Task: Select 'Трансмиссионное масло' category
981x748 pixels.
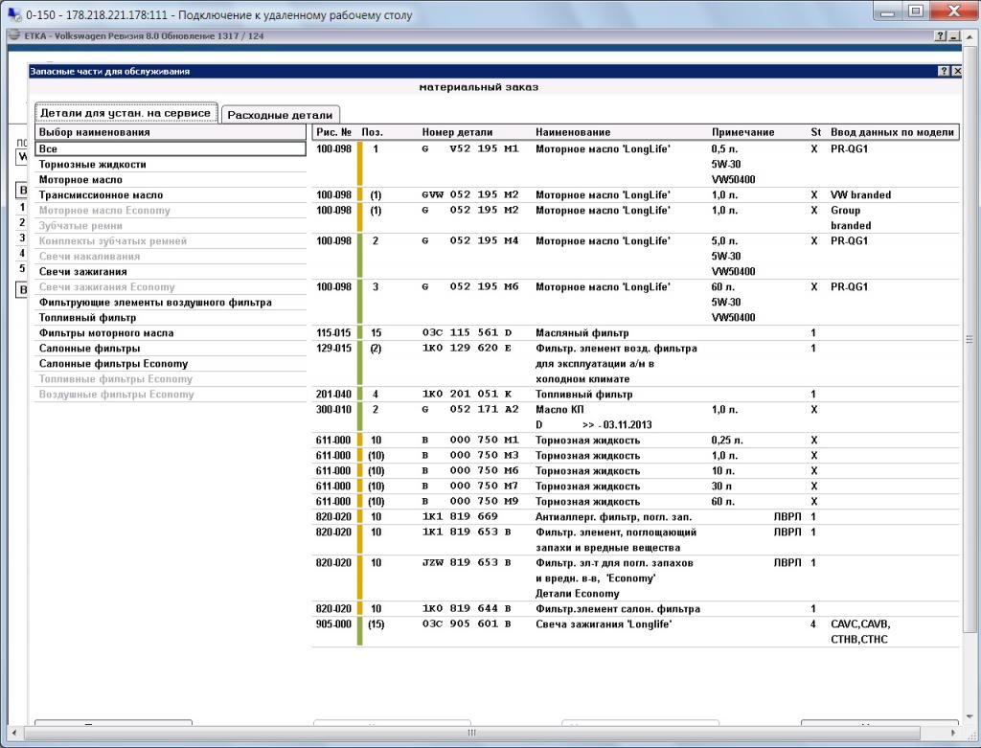Action: pos(171,195)
